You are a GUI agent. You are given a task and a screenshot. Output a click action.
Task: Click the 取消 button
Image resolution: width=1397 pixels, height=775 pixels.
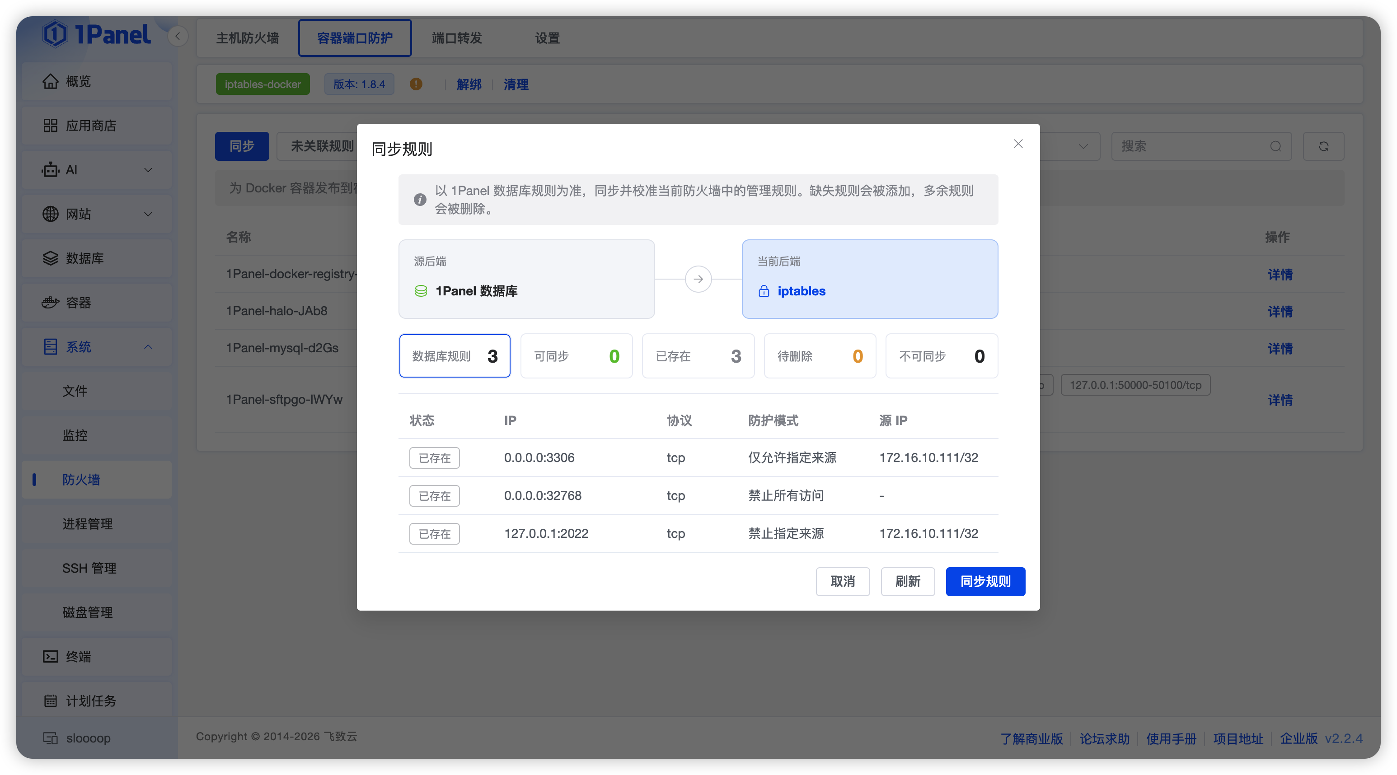pyautogui.click(x=842, y=582)
